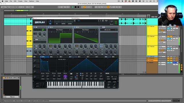This screenshot has height=103, width=184.
Task: Toggle the Draw Mode pencil icon
Action: point(84,7)
